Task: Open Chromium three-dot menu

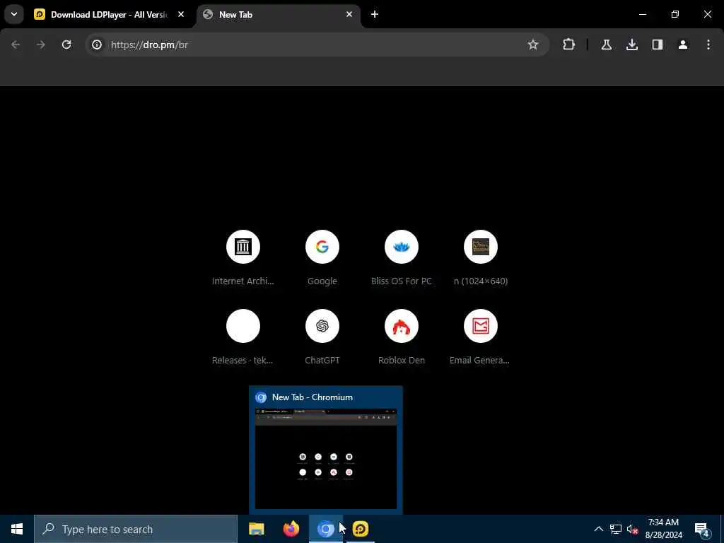Action: [708, 45]
